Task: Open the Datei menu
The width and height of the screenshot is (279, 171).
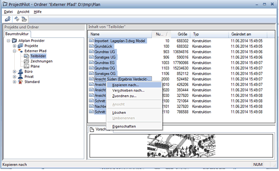Action: (x=8, y=12)
